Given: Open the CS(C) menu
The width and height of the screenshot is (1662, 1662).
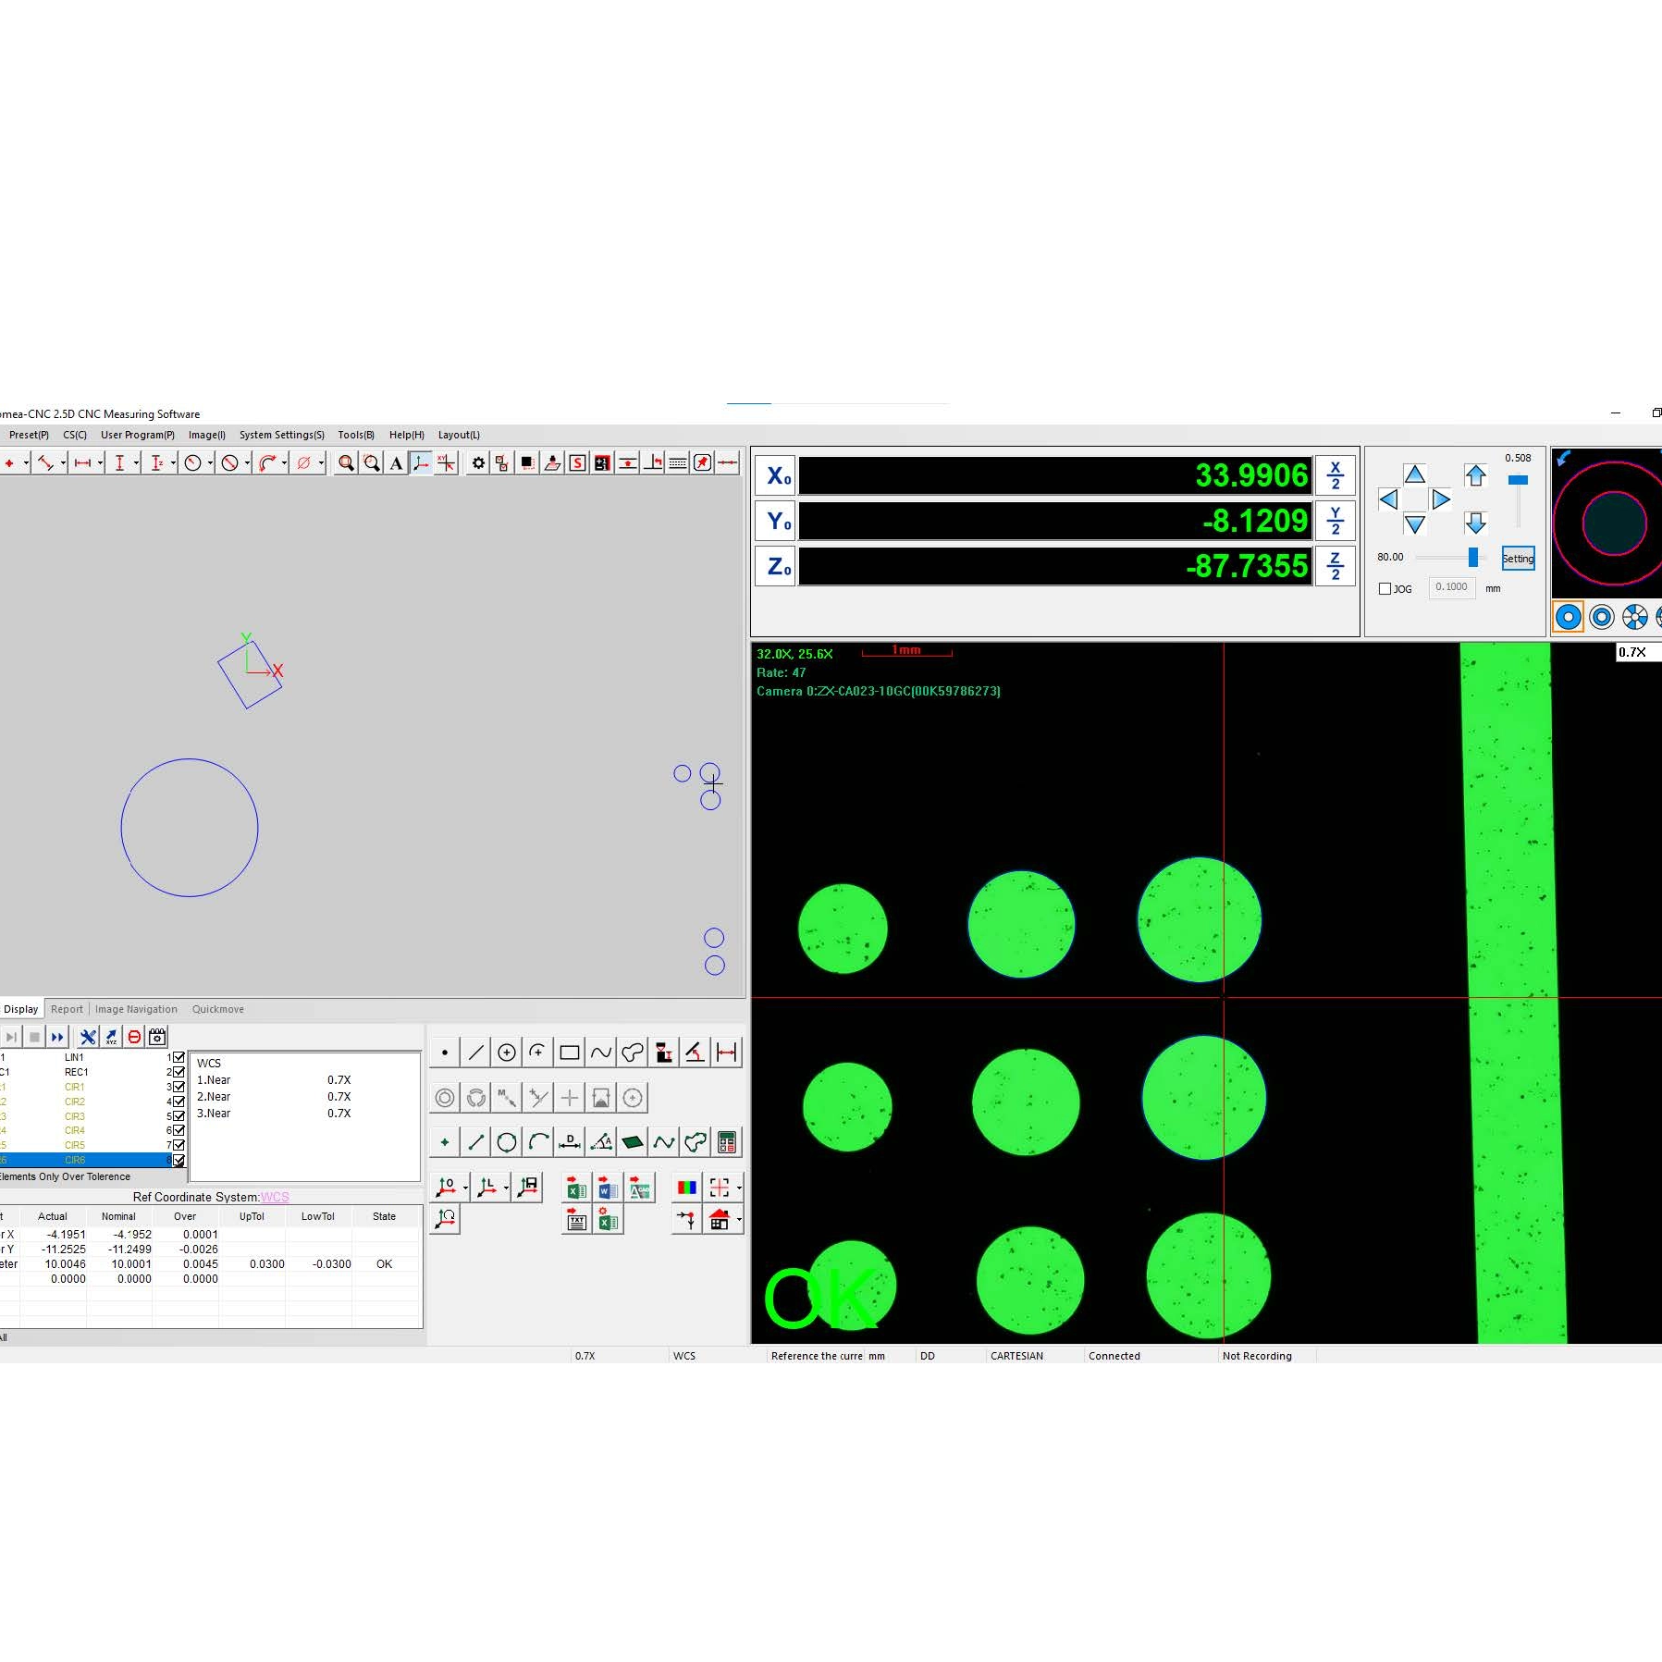Looking at the screenshot, I should 75,435.
